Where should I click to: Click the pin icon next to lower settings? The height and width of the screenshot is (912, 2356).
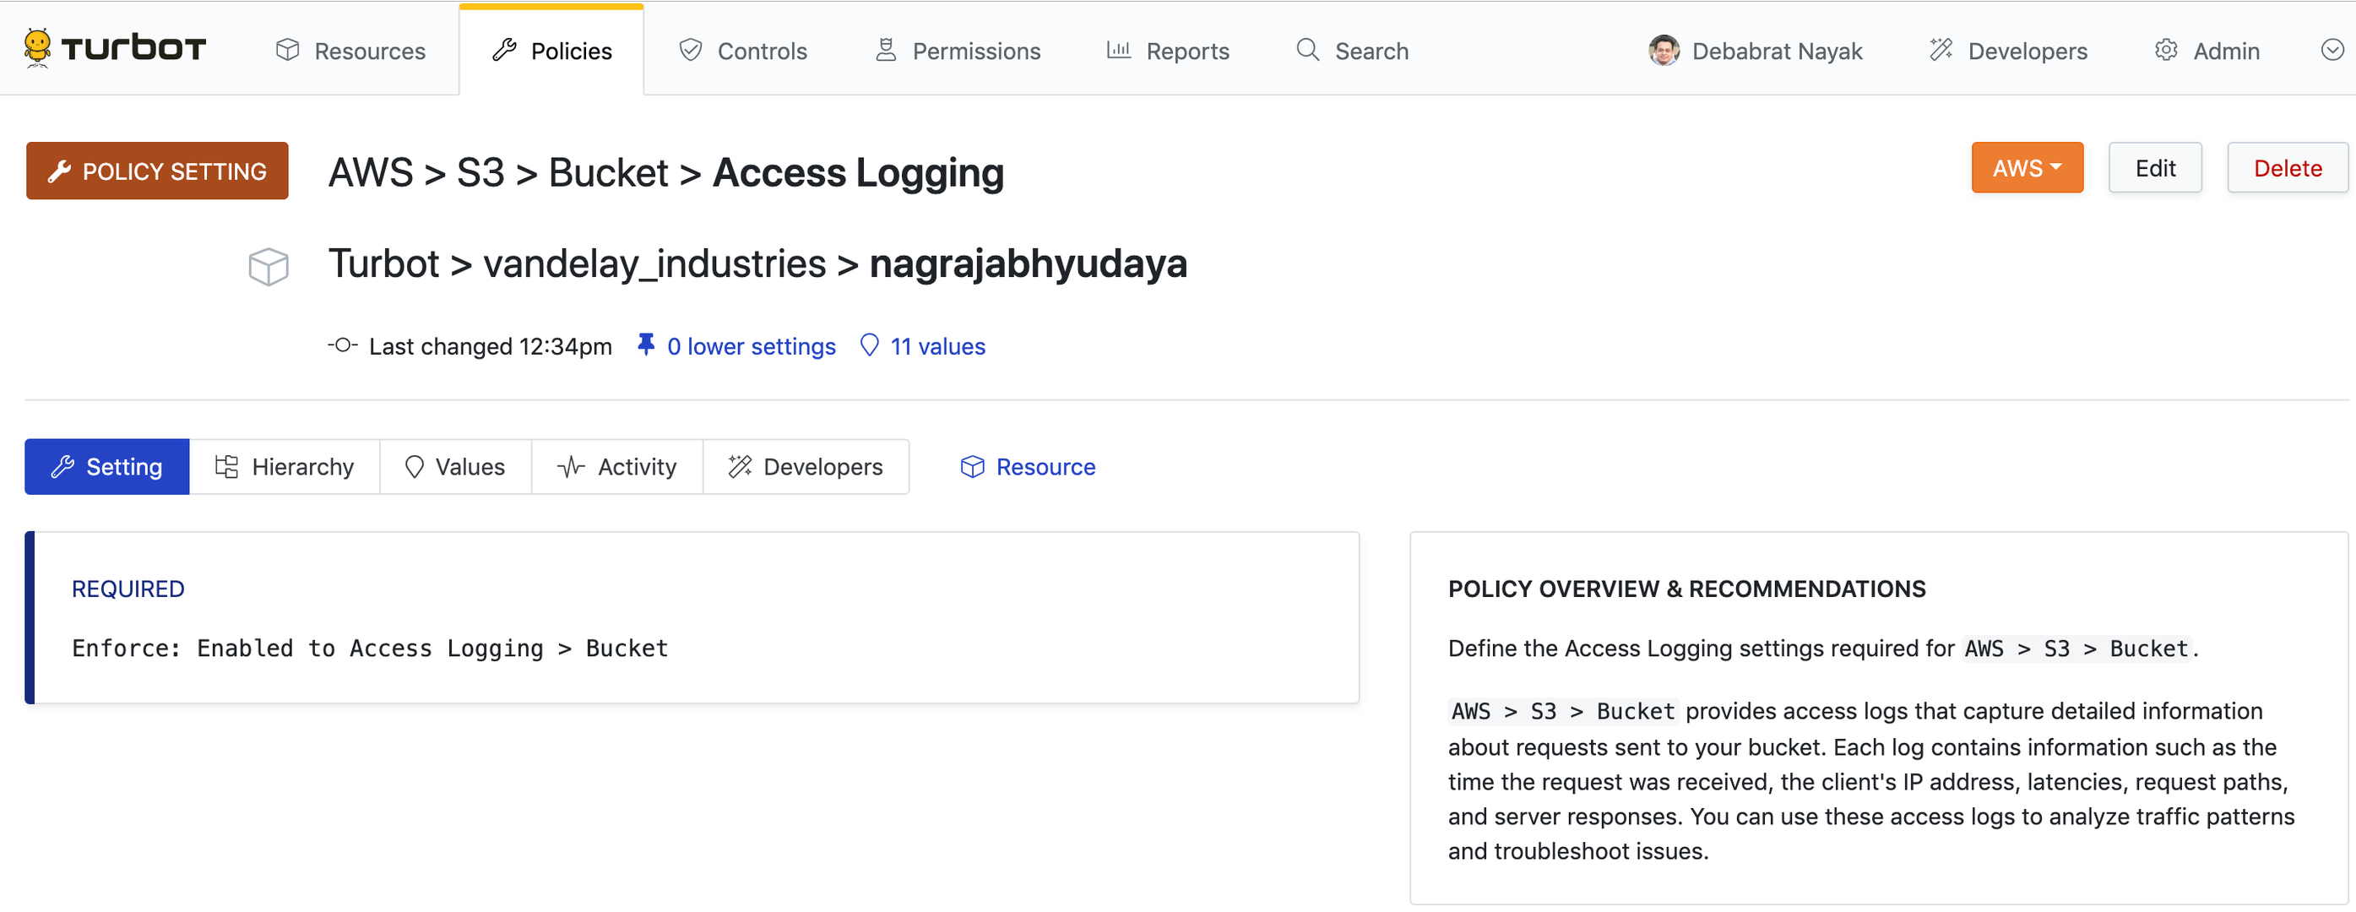[x=647, y=345]
